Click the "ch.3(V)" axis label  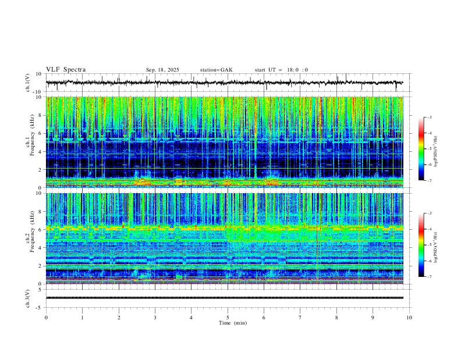[28, 299]
